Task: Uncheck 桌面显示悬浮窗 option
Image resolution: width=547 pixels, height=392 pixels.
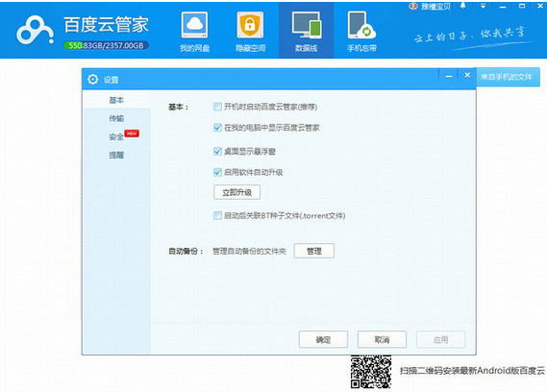Action: [x=217, y=152]
